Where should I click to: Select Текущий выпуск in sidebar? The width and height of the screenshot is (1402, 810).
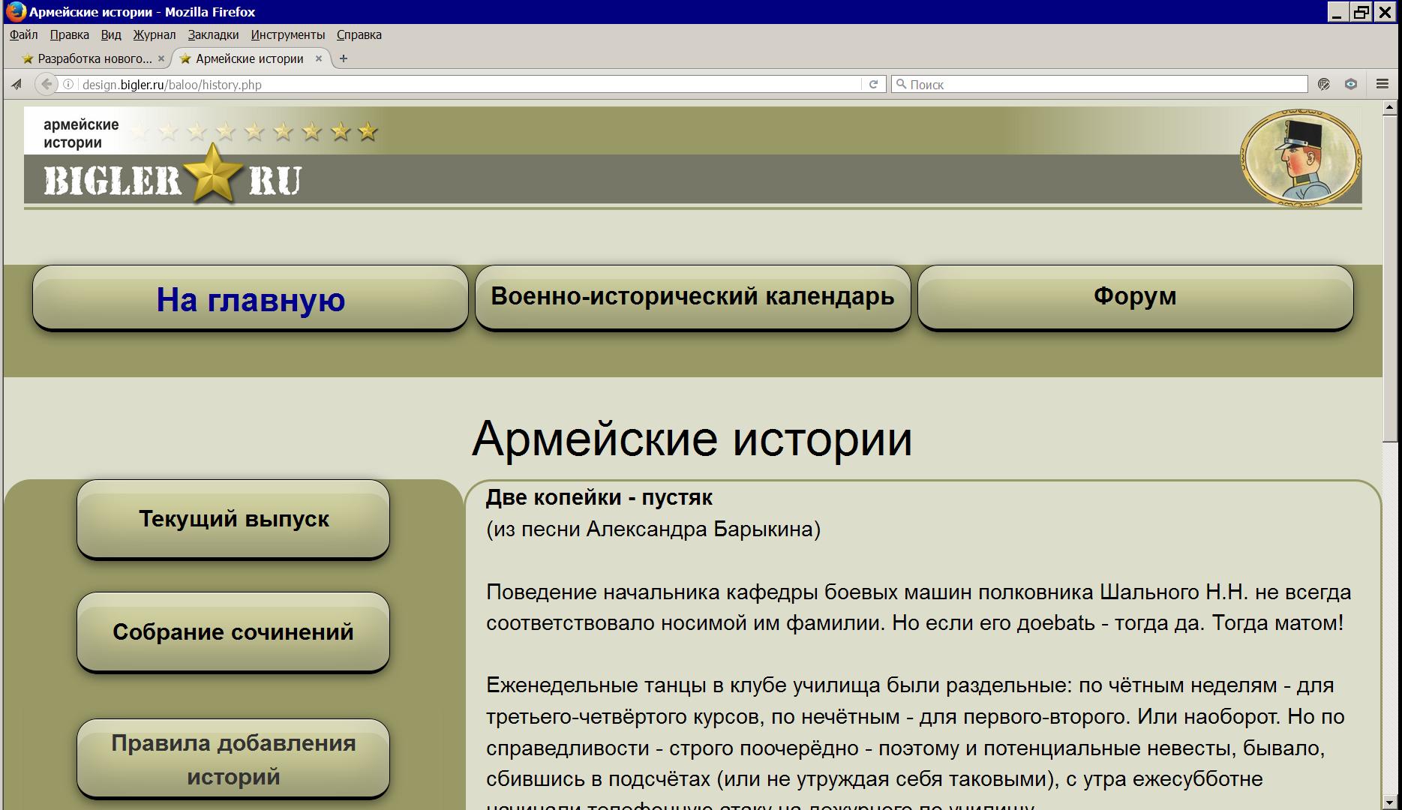coord(233,519)
